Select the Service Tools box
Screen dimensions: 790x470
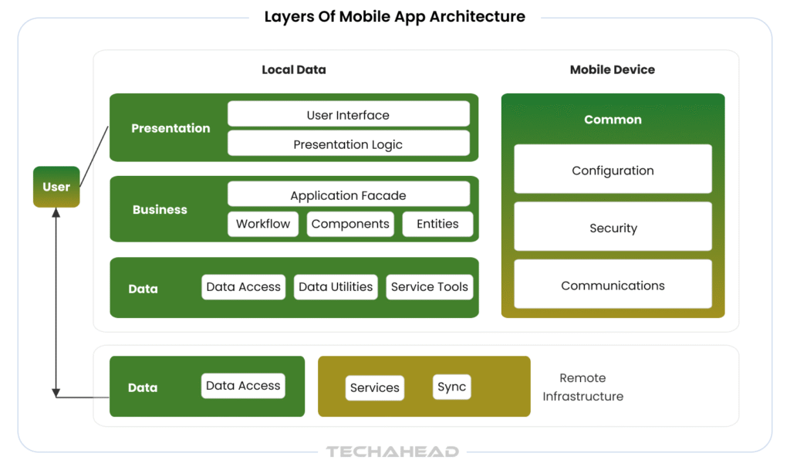click(429, 286)
